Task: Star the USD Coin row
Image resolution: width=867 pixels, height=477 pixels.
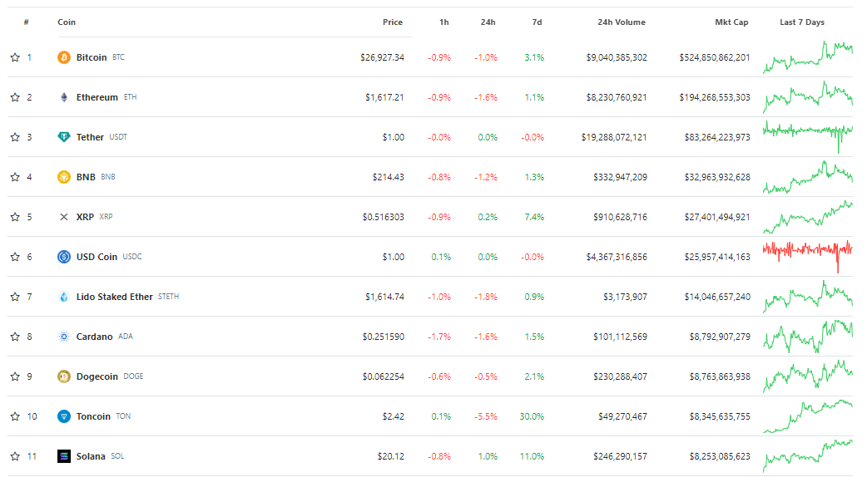Action: [15, 257]
